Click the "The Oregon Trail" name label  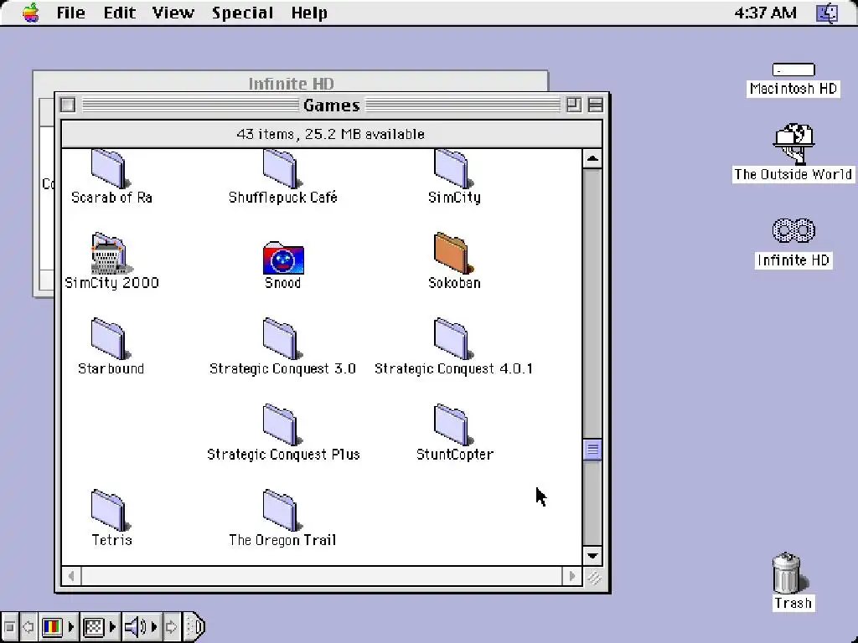pos(282,540)
